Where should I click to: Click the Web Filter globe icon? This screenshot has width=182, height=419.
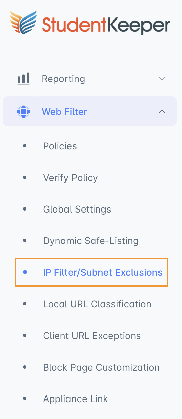(x=24, y=111)
